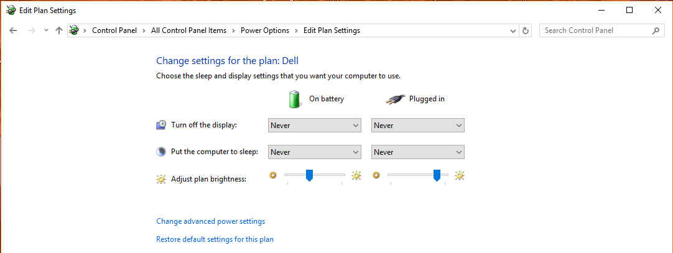This screenshot has height=253, width=673.
Task: Open Plugged in 'Turn off the display' dropdown
Action: click(417, 125)
